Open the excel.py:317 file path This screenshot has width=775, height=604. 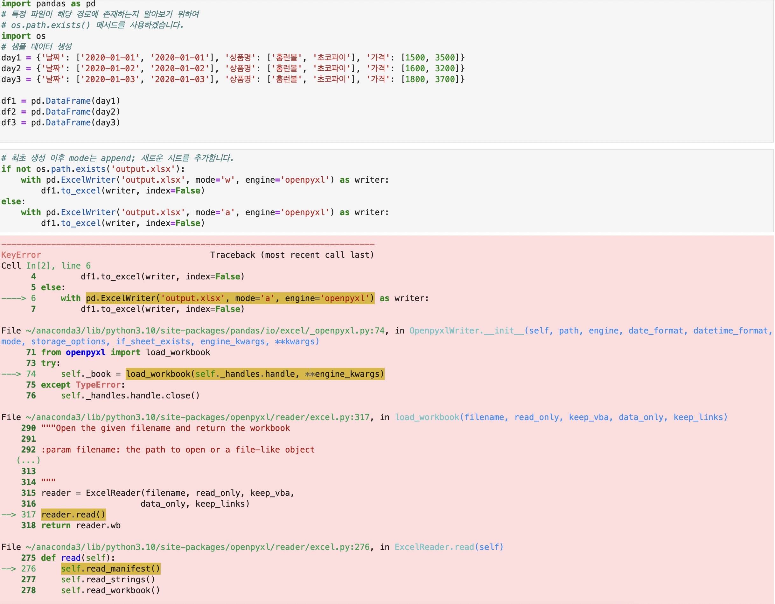pos(197,417)
